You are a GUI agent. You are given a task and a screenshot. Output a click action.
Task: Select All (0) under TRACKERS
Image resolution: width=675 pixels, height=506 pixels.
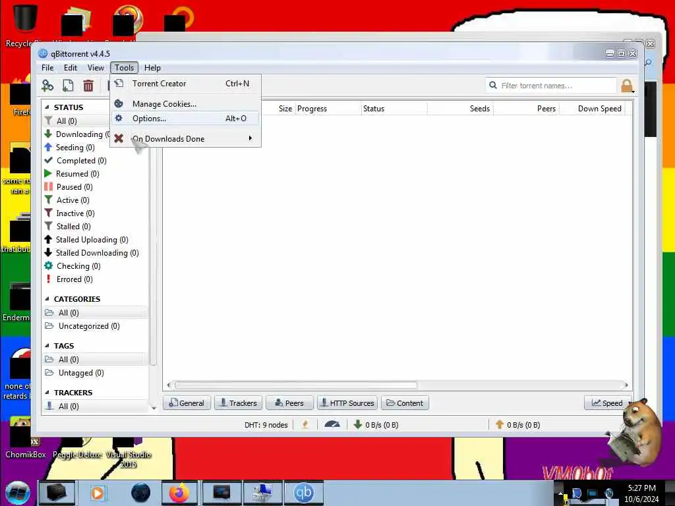click(x=95, y=406)
